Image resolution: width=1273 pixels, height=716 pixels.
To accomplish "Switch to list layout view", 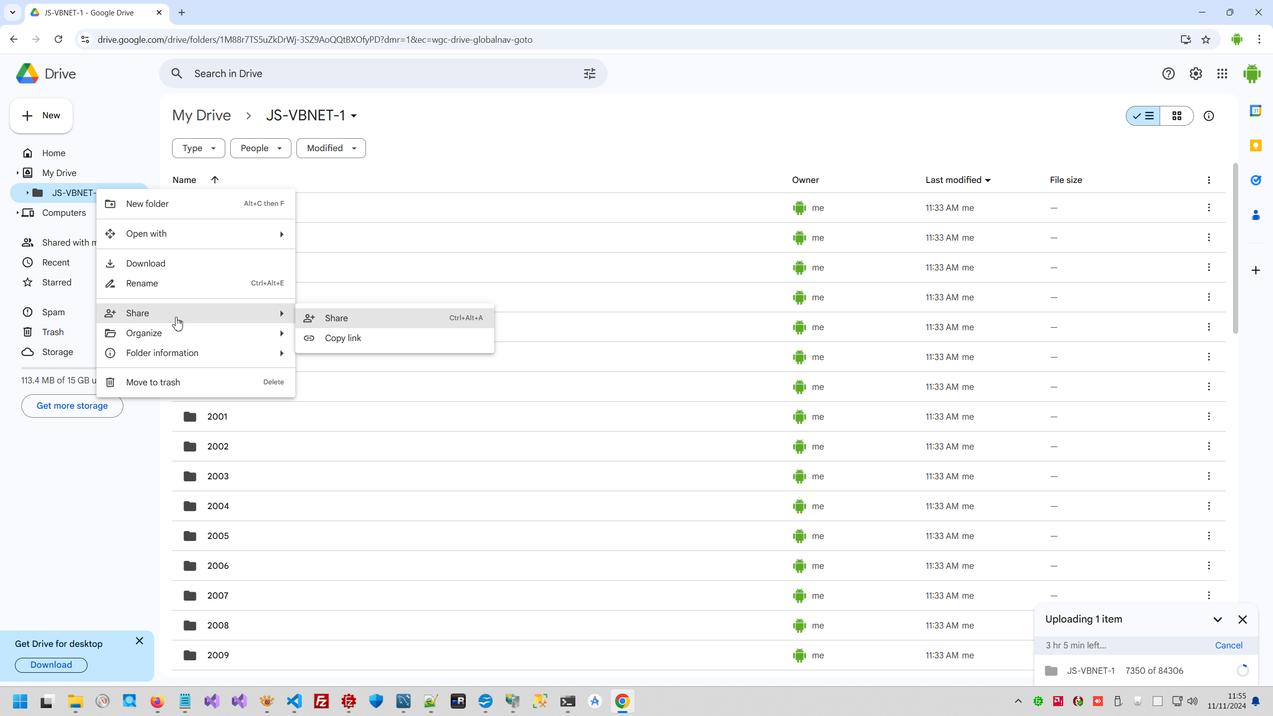I will coord(1143,116).
